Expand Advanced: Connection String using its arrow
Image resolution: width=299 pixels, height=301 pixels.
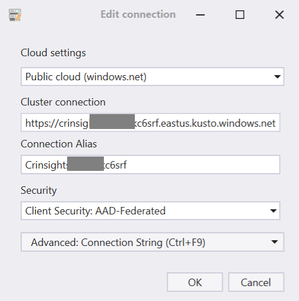coord(274,242)
